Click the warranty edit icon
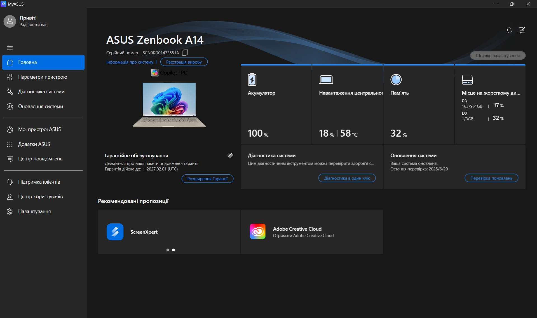 (230, 155)
